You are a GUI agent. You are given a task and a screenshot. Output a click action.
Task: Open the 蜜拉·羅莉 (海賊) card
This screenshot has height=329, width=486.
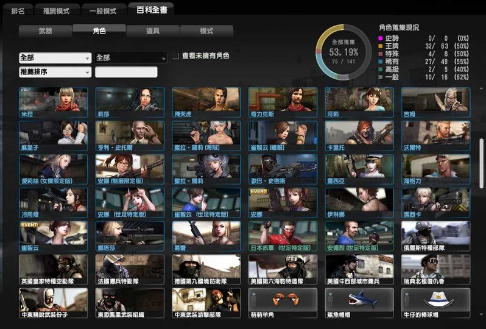coord(206,136)
